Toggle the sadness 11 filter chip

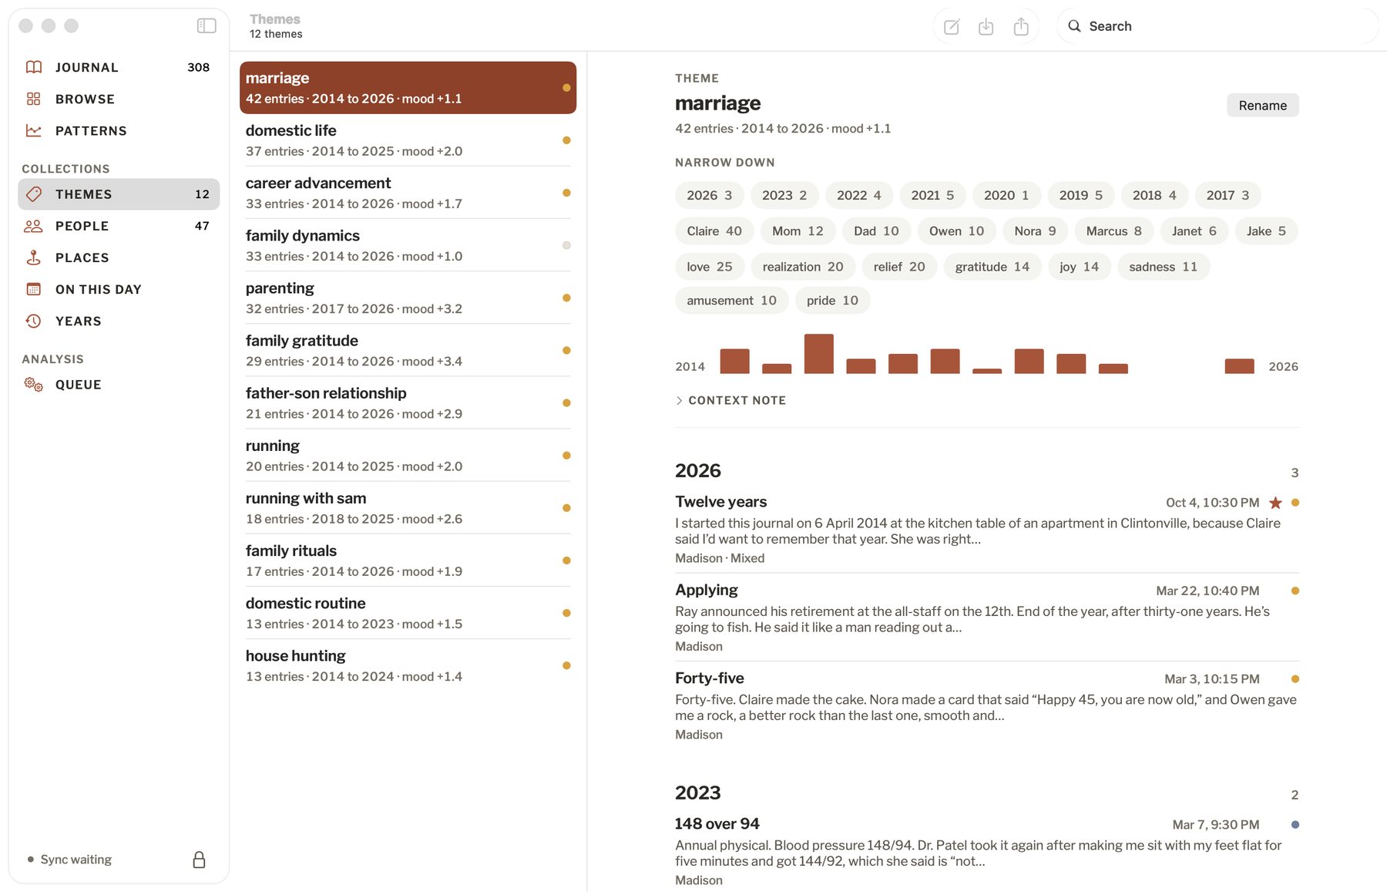tap(1164, 267)
